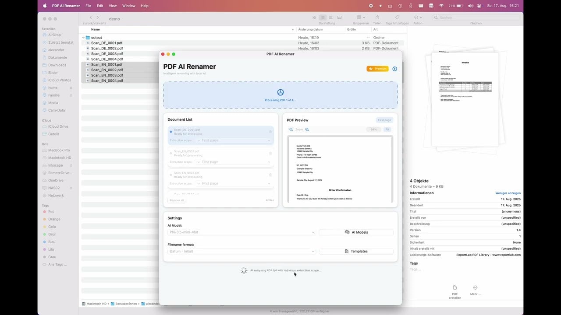Click the PDF preview page thumbnail
The image size is (561, 315).
pyautogui.click(x=340, y=170)
